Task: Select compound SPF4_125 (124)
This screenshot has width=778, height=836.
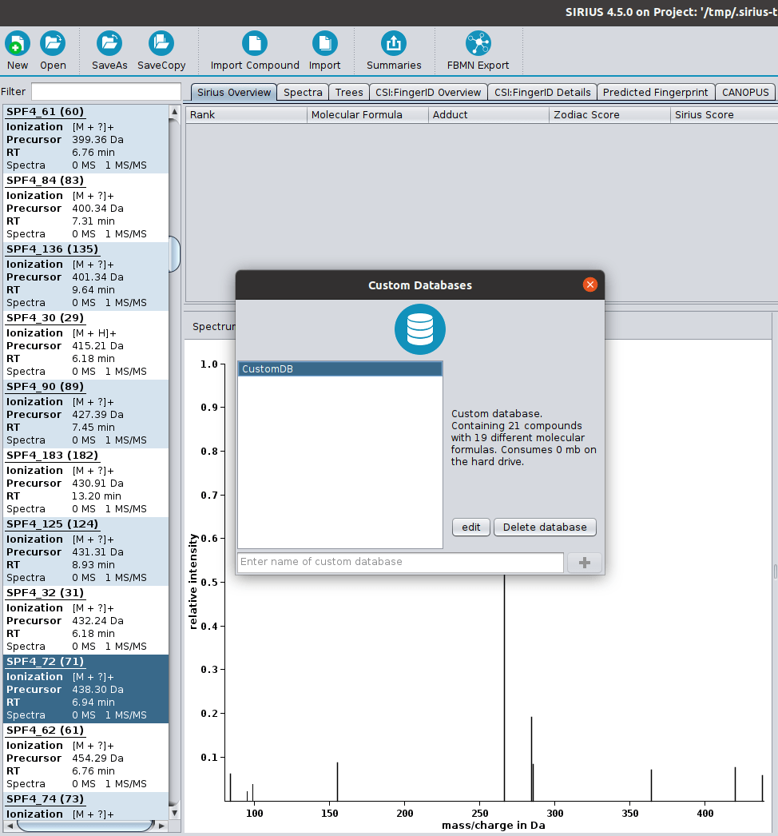Action: coord(85,551)
